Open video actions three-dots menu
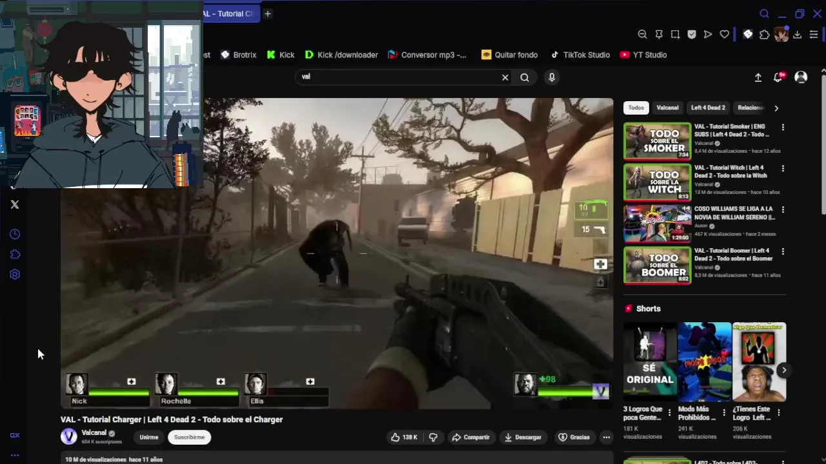This screenshot has height=464, width=826. 606,437
